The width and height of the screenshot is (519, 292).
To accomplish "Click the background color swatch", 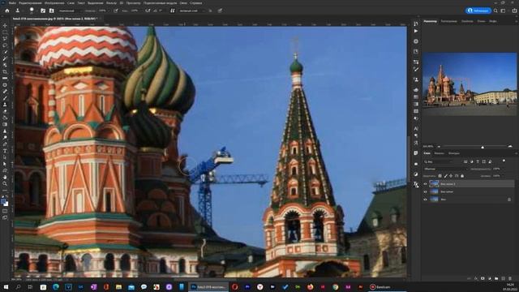I will coord(6,204).
